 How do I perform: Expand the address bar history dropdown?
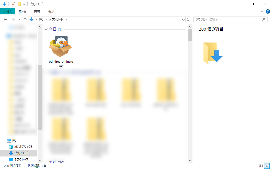tap(183, 20)
